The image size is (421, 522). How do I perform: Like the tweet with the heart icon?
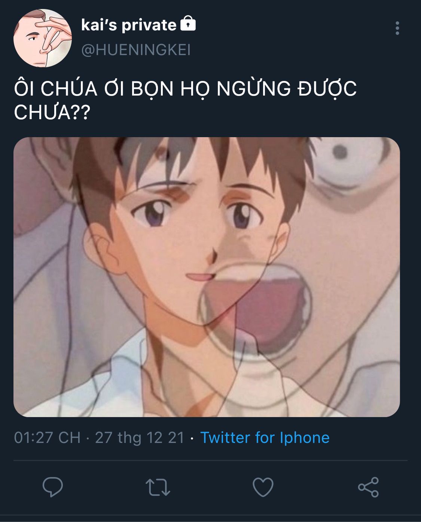pyautogui.click(x=263, y=487)
